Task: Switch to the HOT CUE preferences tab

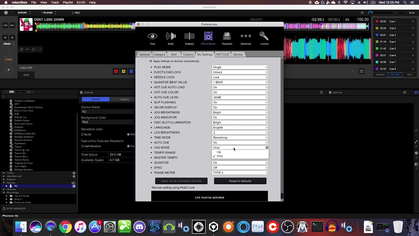Action: (x=222, y=54)
